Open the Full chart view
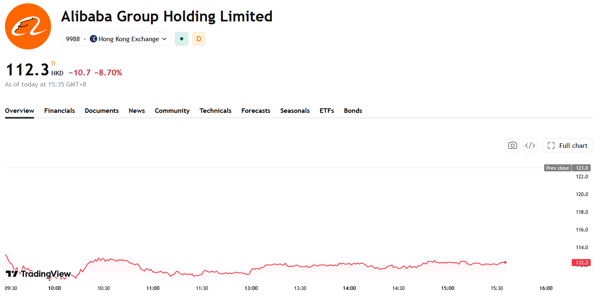This screenshot has height=299, width=601. (568, 145)
